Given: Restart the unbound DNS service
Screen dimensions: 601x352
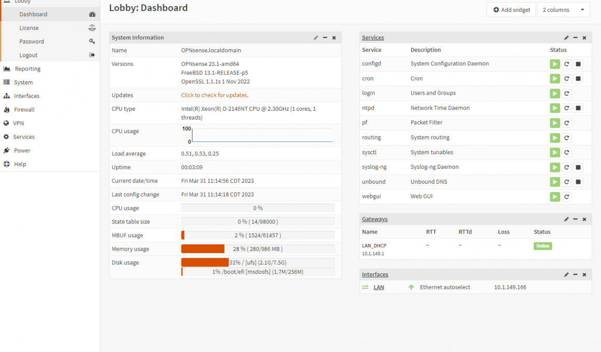Looking at the screenshot, I should point(567,182).
